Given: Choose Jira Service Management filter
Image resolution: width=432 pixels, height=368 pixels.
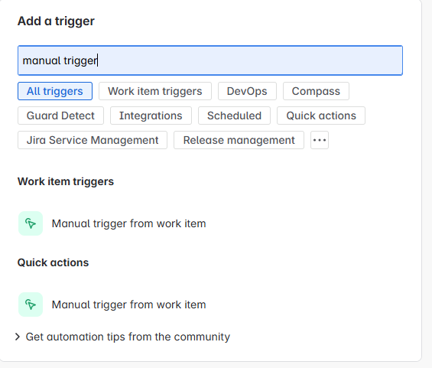Looking at the screenshot, I should pyautogui.click(x=93, y=140).
